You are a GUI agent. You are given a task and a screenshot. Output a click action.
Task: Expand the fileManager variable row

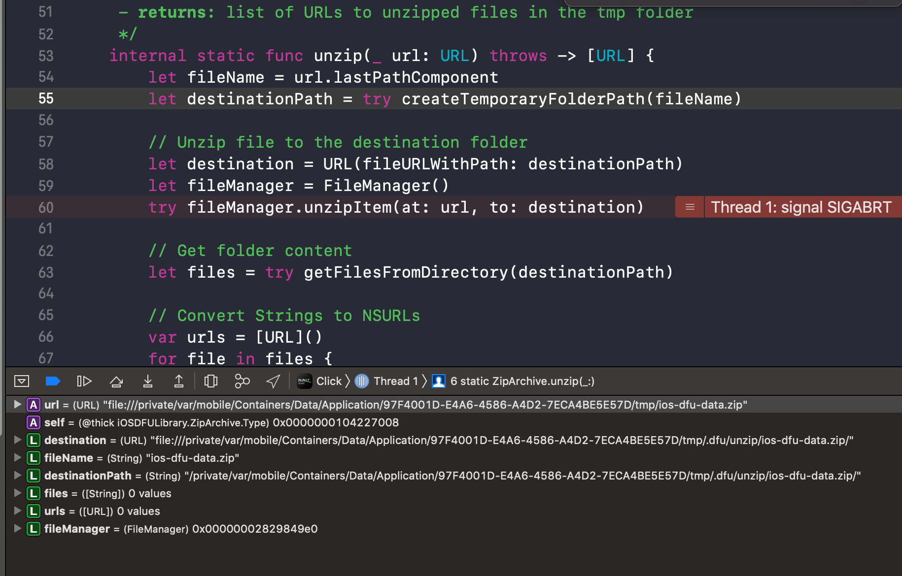coord(17,529)
